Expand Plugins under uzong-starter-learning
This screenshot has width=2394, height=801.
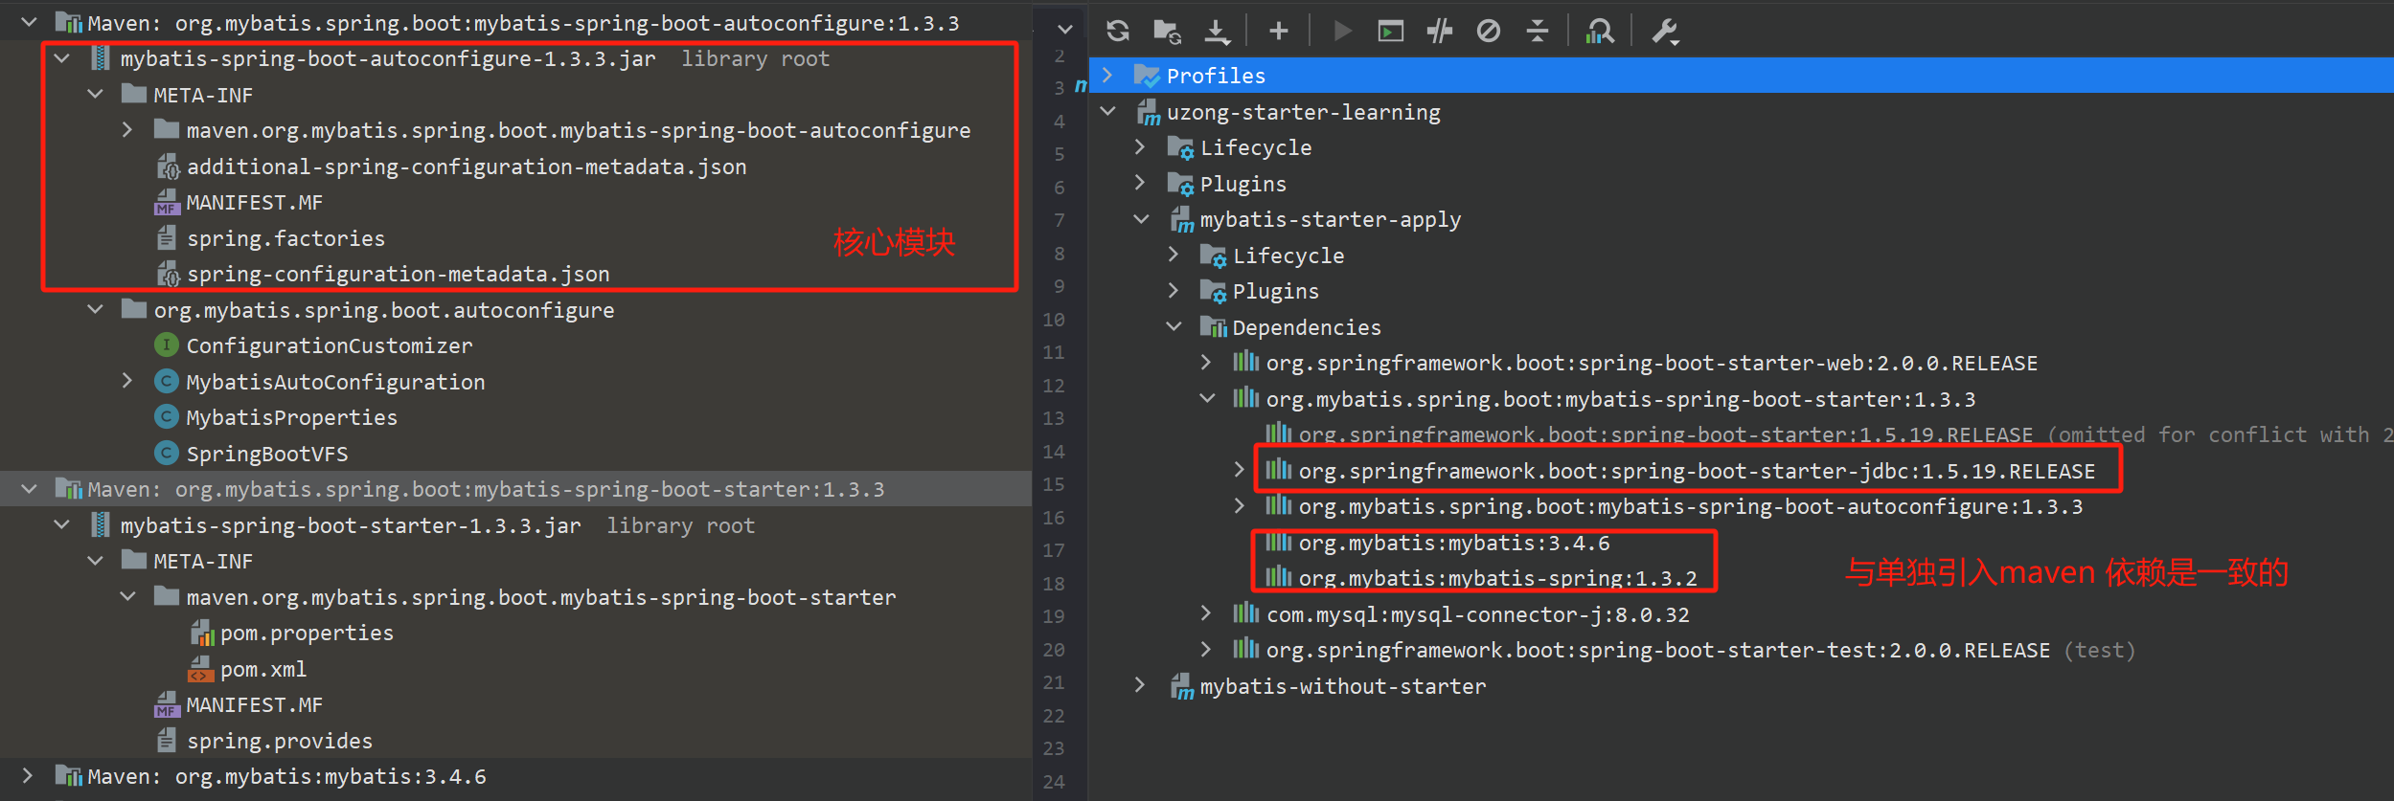[1140, 182]
